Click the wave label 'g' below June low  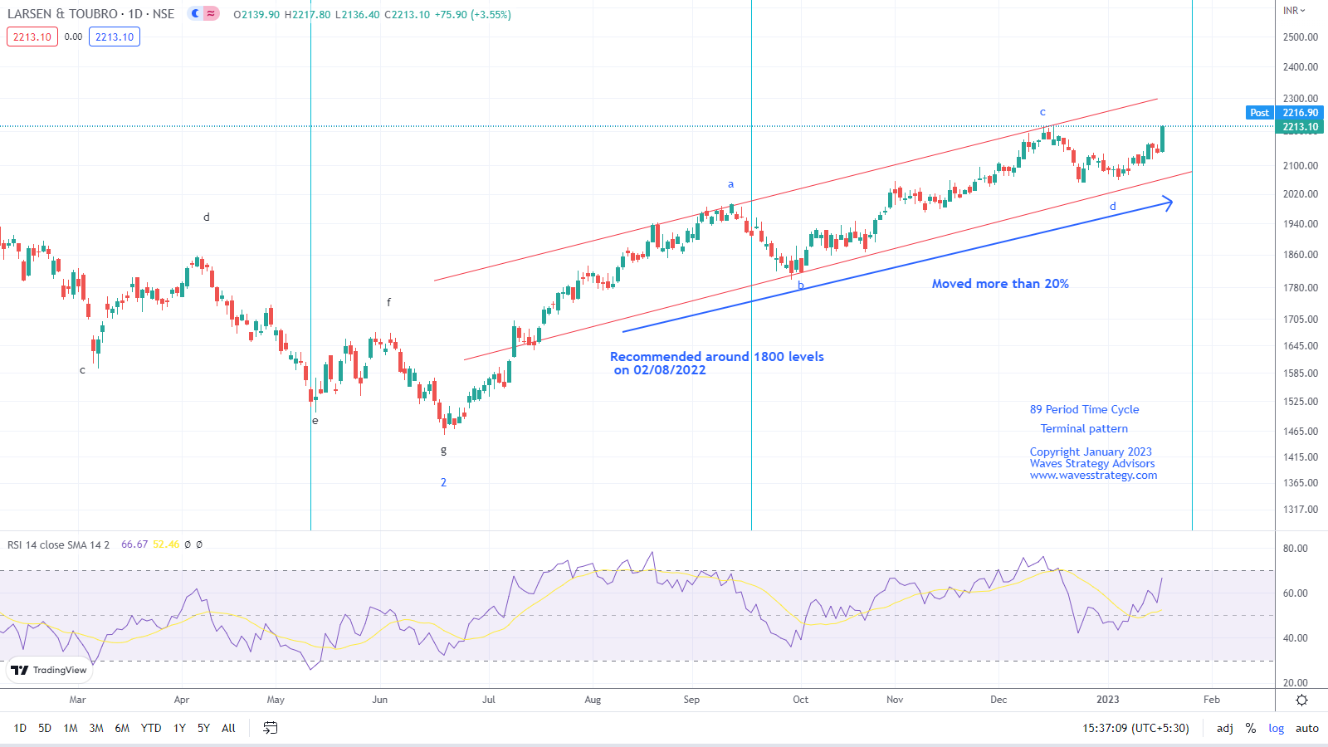click(x=443, y=450)
